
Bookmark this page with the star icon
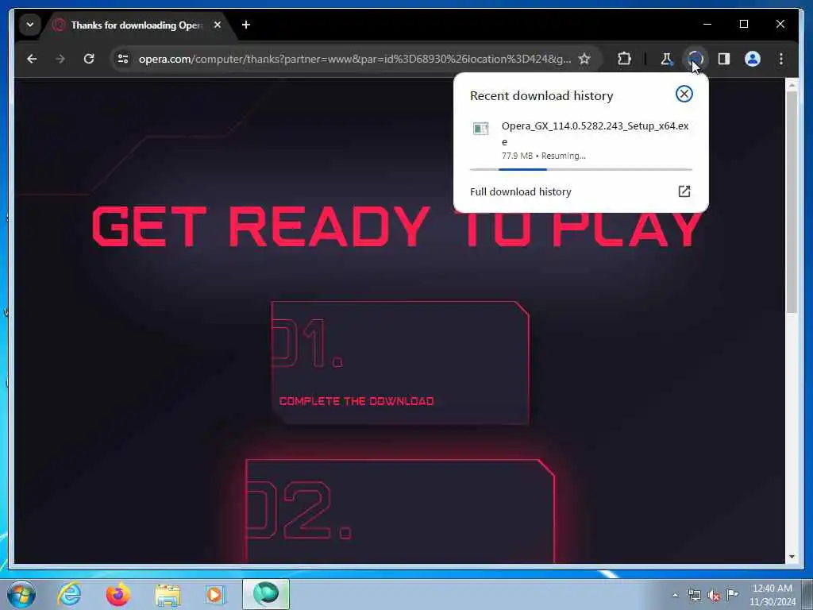[584, 59]
